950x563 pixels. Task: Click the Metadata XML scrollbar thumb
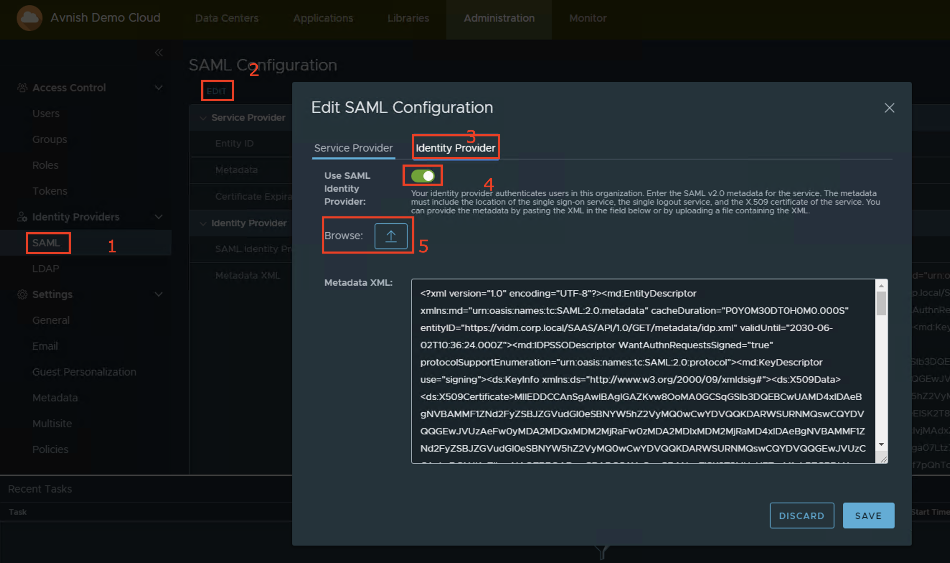[x=881, y=303]
